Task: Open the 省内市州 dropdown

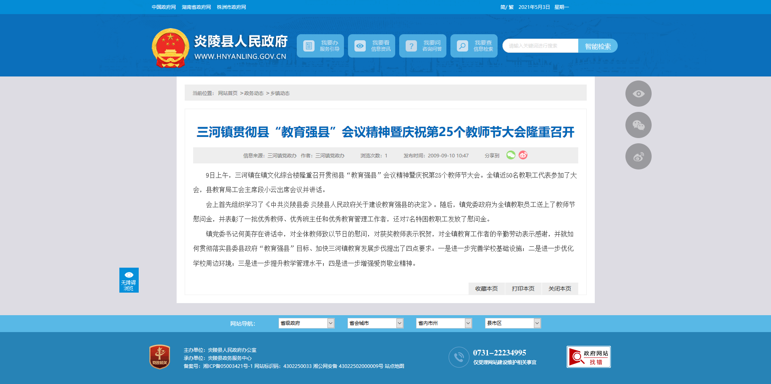Action: (x=444, y=323)
